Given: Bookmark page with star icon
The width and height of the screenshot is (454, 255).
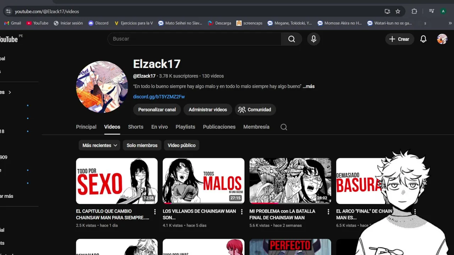Looking at the screenshot, I should click(398, 11).
